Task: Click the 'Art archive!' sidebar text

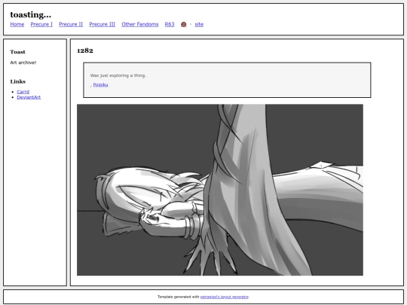Action: tap(23, 63)
